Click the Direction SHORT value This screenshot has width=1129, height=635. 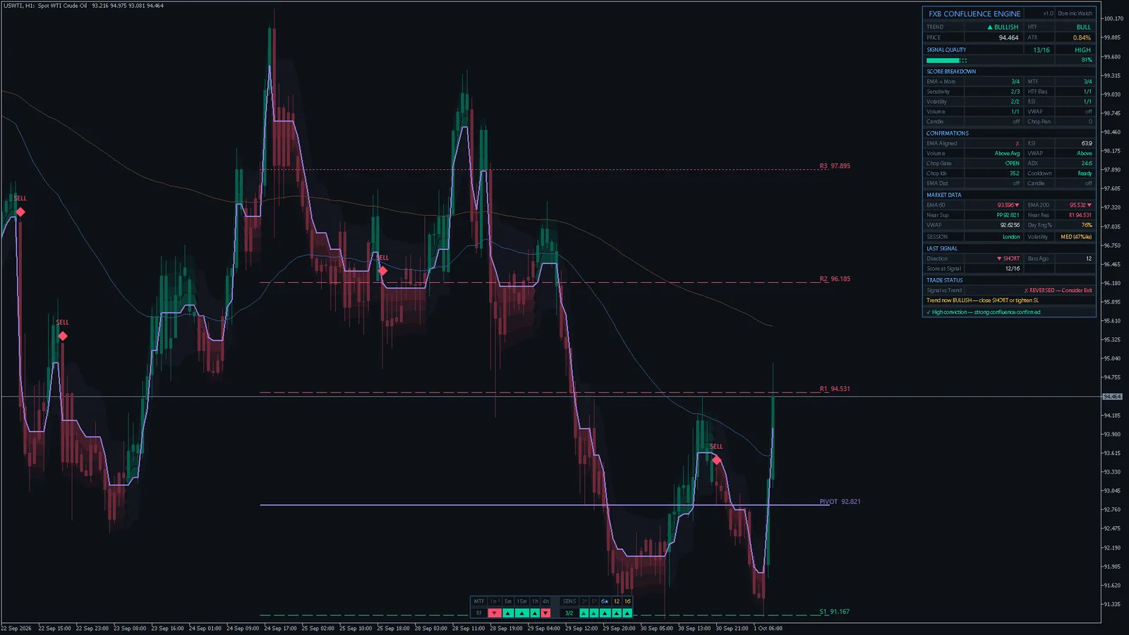pyautogui.click(x=1008, y=259)
